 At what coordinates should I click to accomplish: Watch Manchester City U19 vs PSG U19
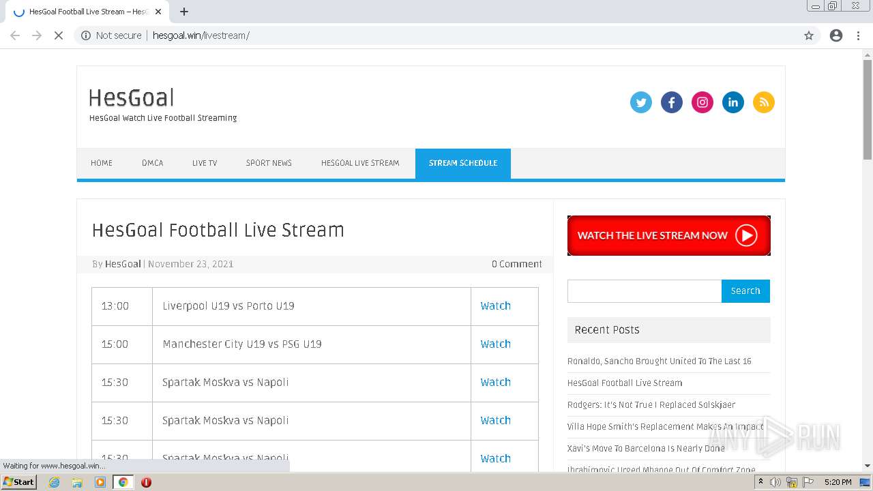tap(495, 344)
